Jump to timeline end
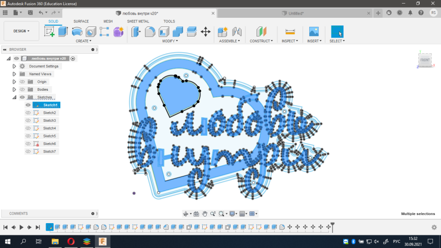This screenshot has width=441, height=248. (x=38, y=227)
